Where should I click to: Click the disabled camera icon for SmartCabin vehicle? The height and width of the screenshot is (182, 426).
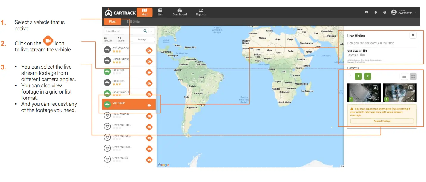[x=149, y=94]
